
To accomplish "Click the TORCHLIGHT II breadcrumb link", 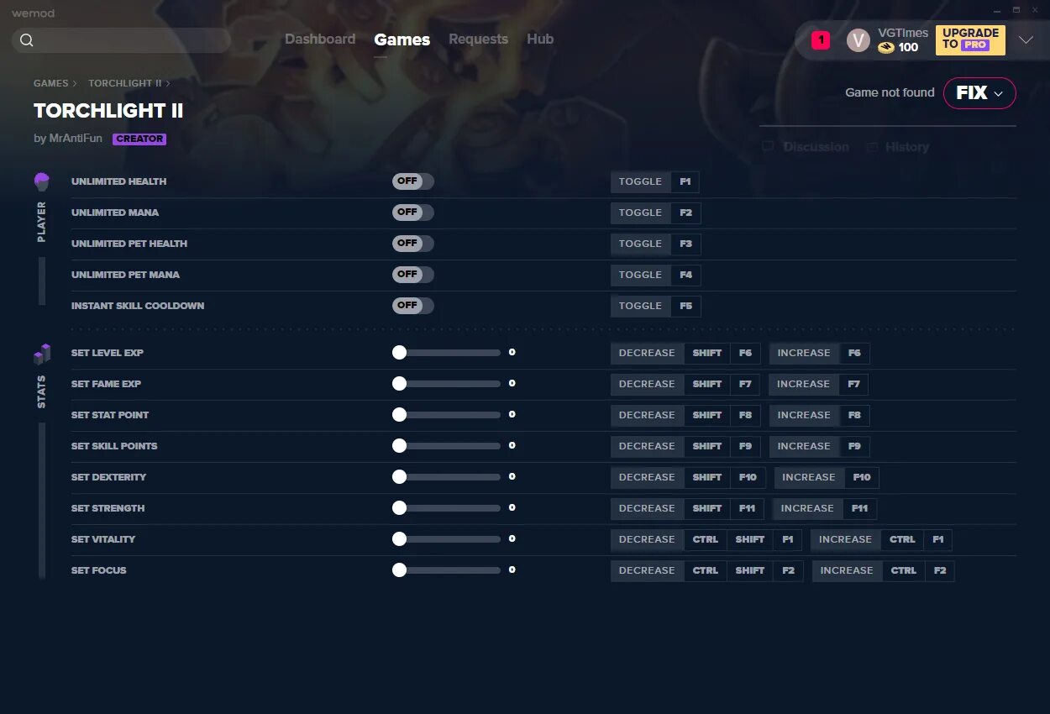I will point(125,83).
